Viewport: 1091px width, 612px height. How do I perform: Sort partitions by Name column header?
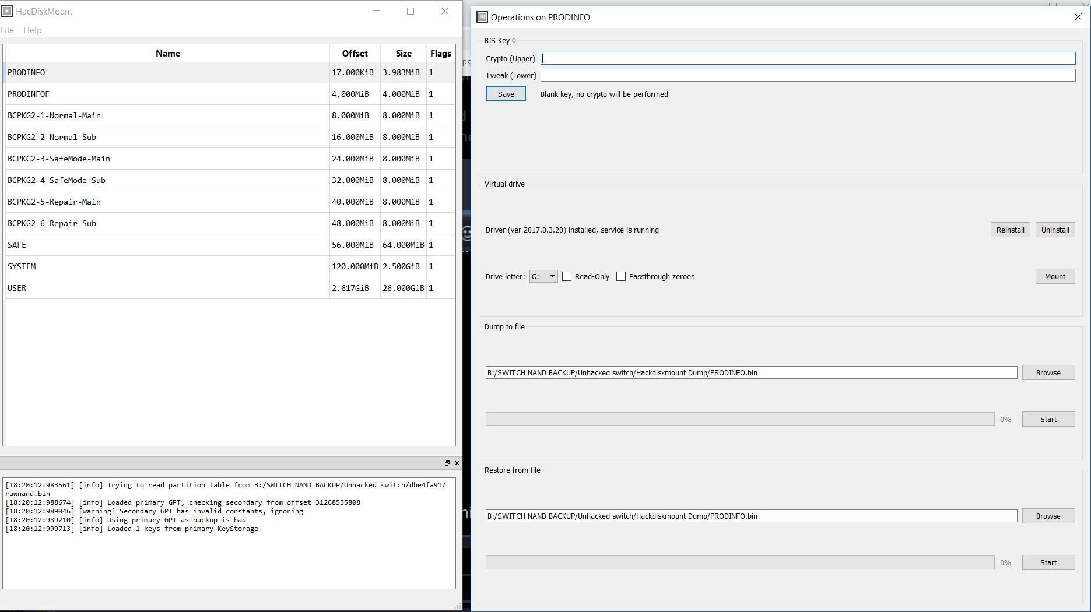click(168, 54)
